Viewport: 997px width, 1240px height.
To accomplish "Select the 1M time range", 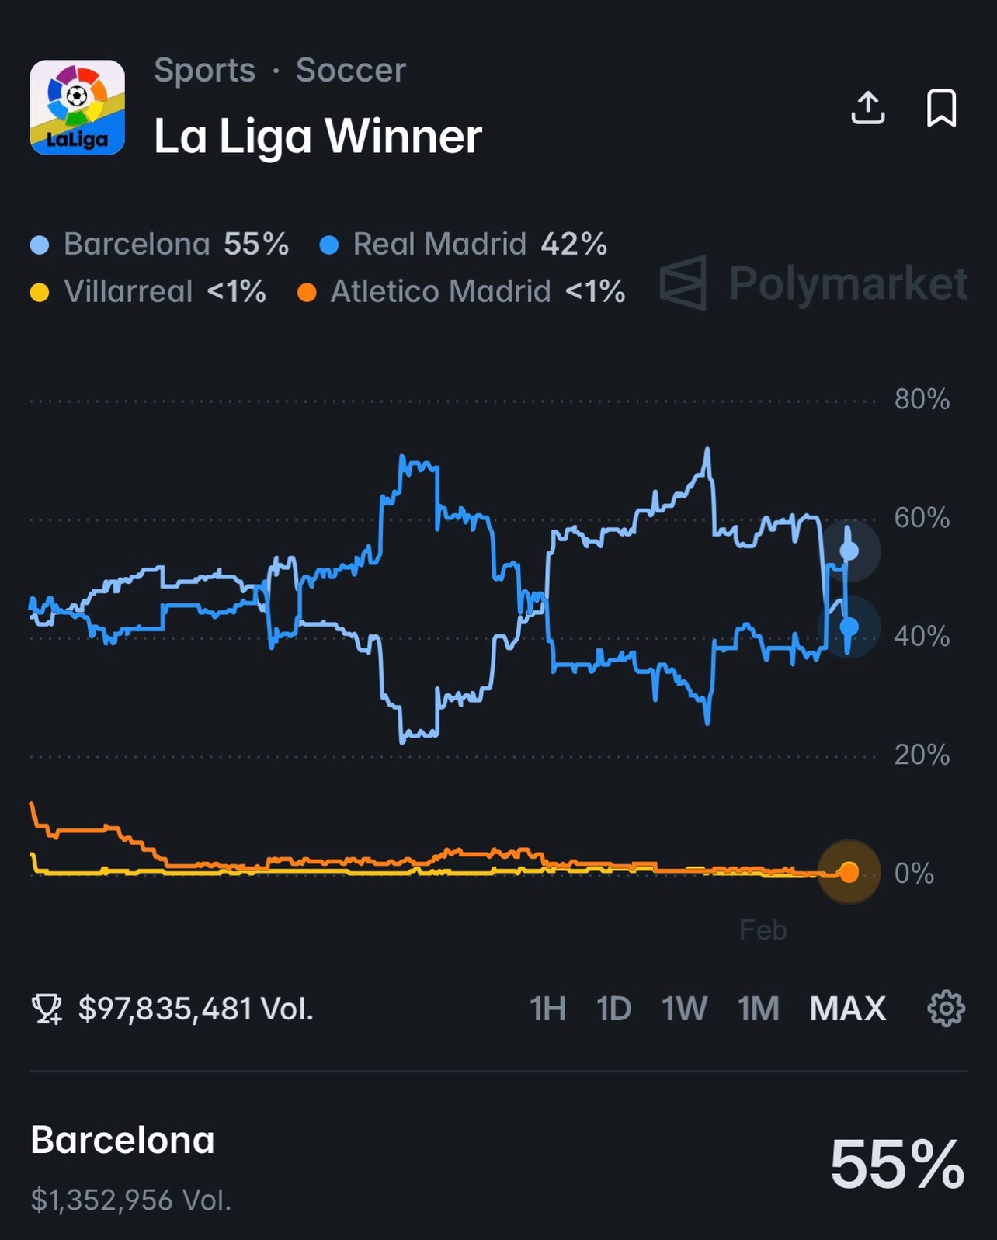I will point(758,1009).
